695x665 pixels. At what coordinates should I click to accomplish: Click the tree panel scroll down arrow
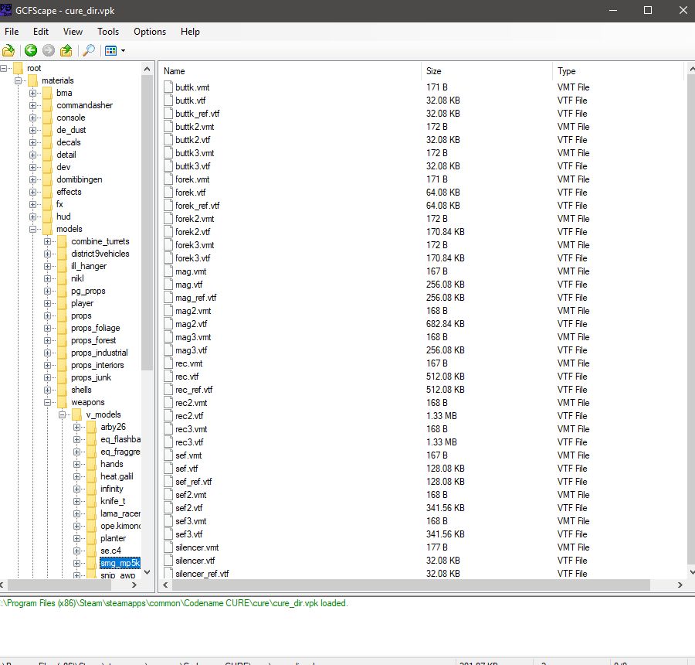click(147, 572)
